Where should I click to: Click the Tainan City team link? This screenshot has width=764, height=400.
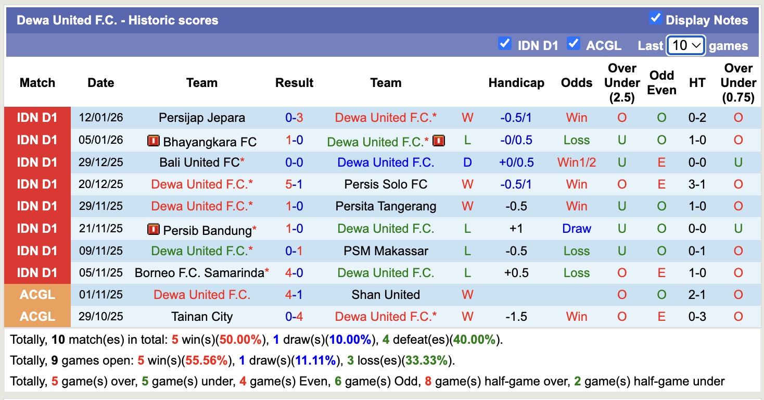click(x=202, y=316)
